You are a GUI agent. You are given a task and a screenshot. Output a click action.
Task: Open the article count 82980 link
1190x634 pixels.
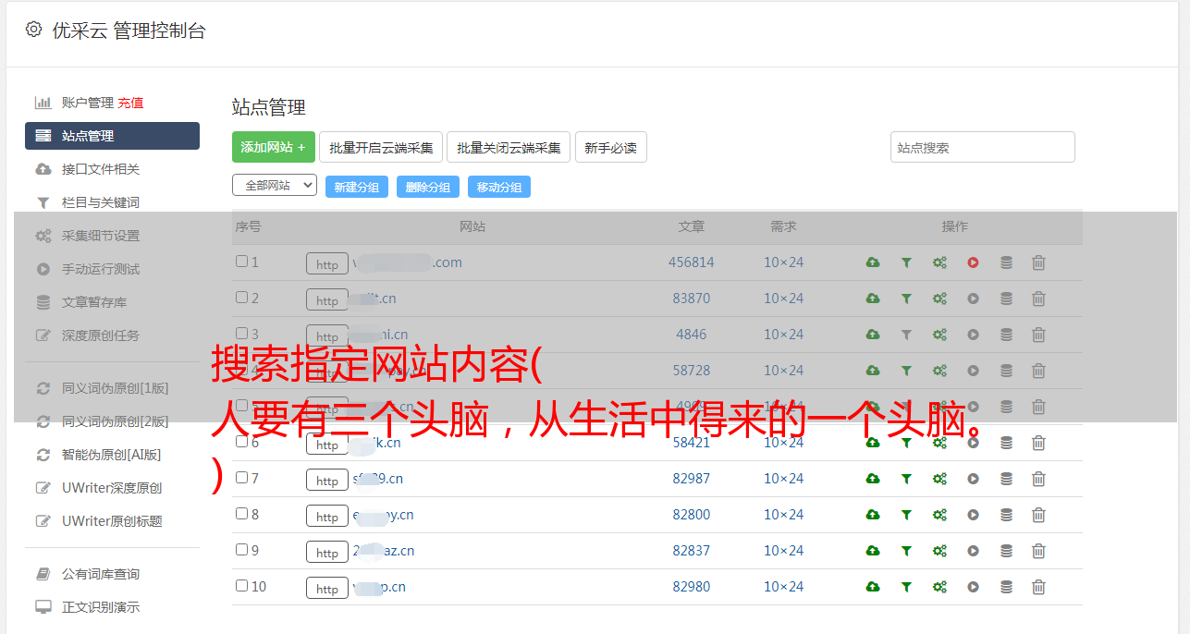click(692, 587)
